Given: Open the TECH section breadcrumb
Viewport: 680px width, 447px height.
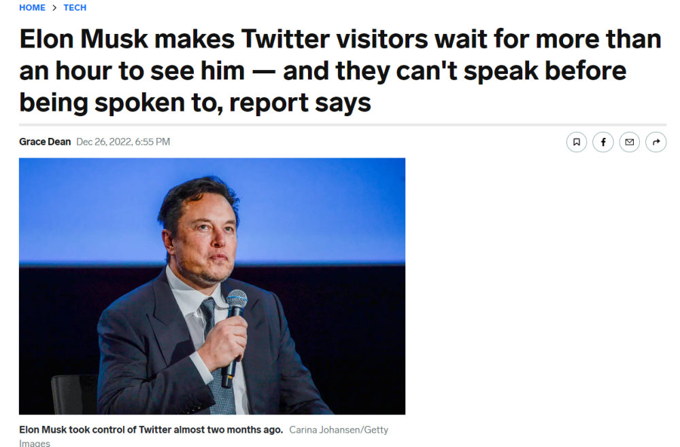Looking at the screenshot, I should point(75,8).
